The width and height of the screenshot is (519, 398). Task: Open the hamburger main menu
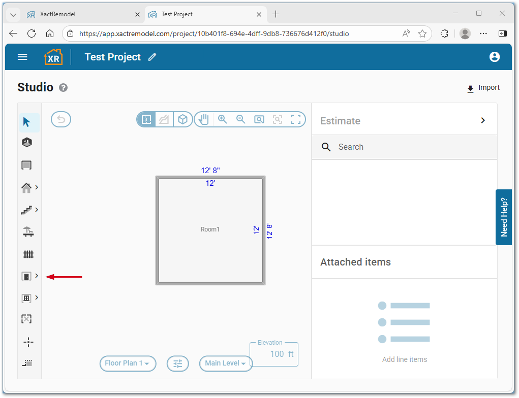point(22,57)
